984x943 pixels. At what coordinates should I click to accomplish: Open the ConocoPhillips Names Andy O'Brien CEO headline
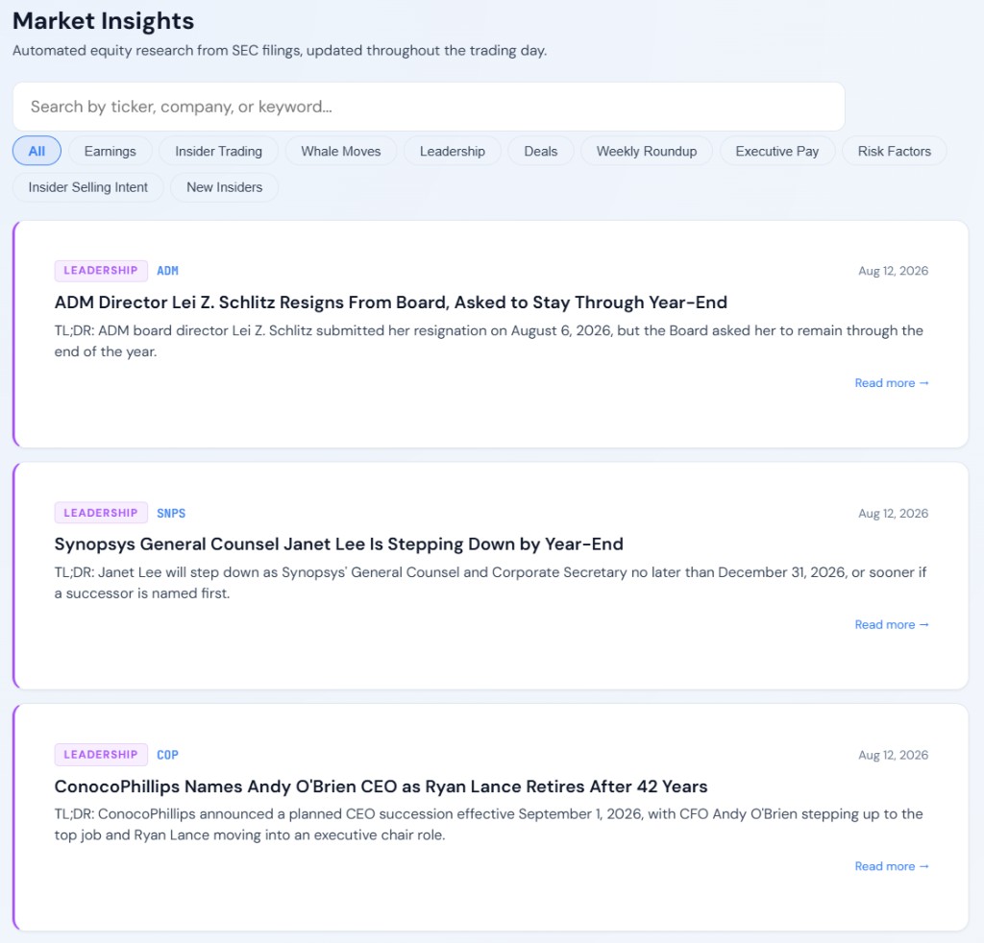(x=381, y=786)
